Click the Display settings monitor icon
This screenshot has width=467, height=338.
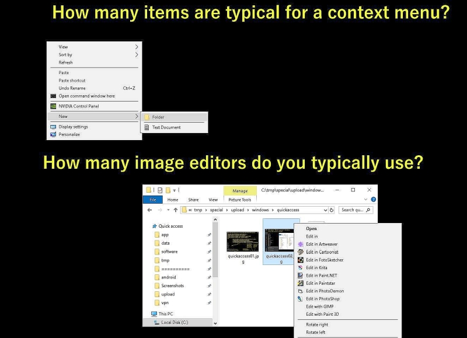point(53,127)
